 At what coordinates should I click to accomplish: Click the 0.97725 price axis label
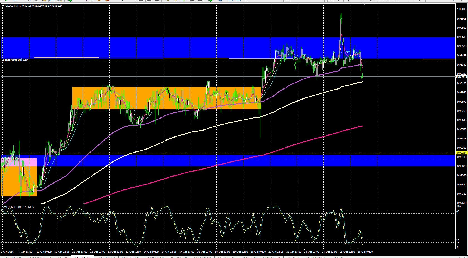point(462,194)
